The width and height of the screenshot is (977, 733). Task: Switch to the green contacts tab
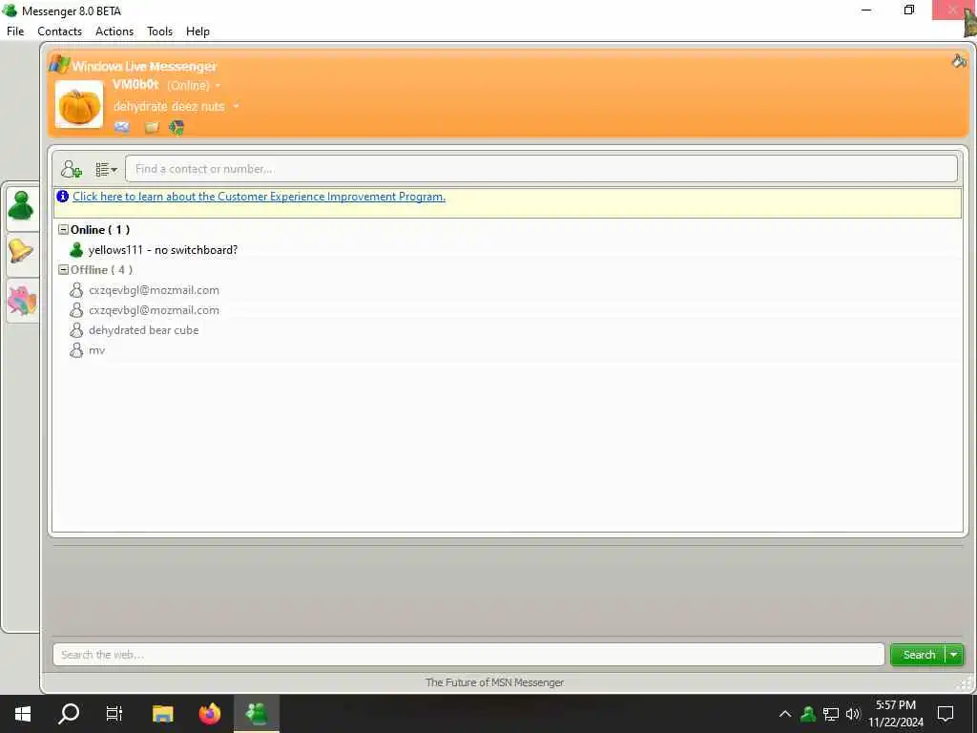(x=21, y=206)
